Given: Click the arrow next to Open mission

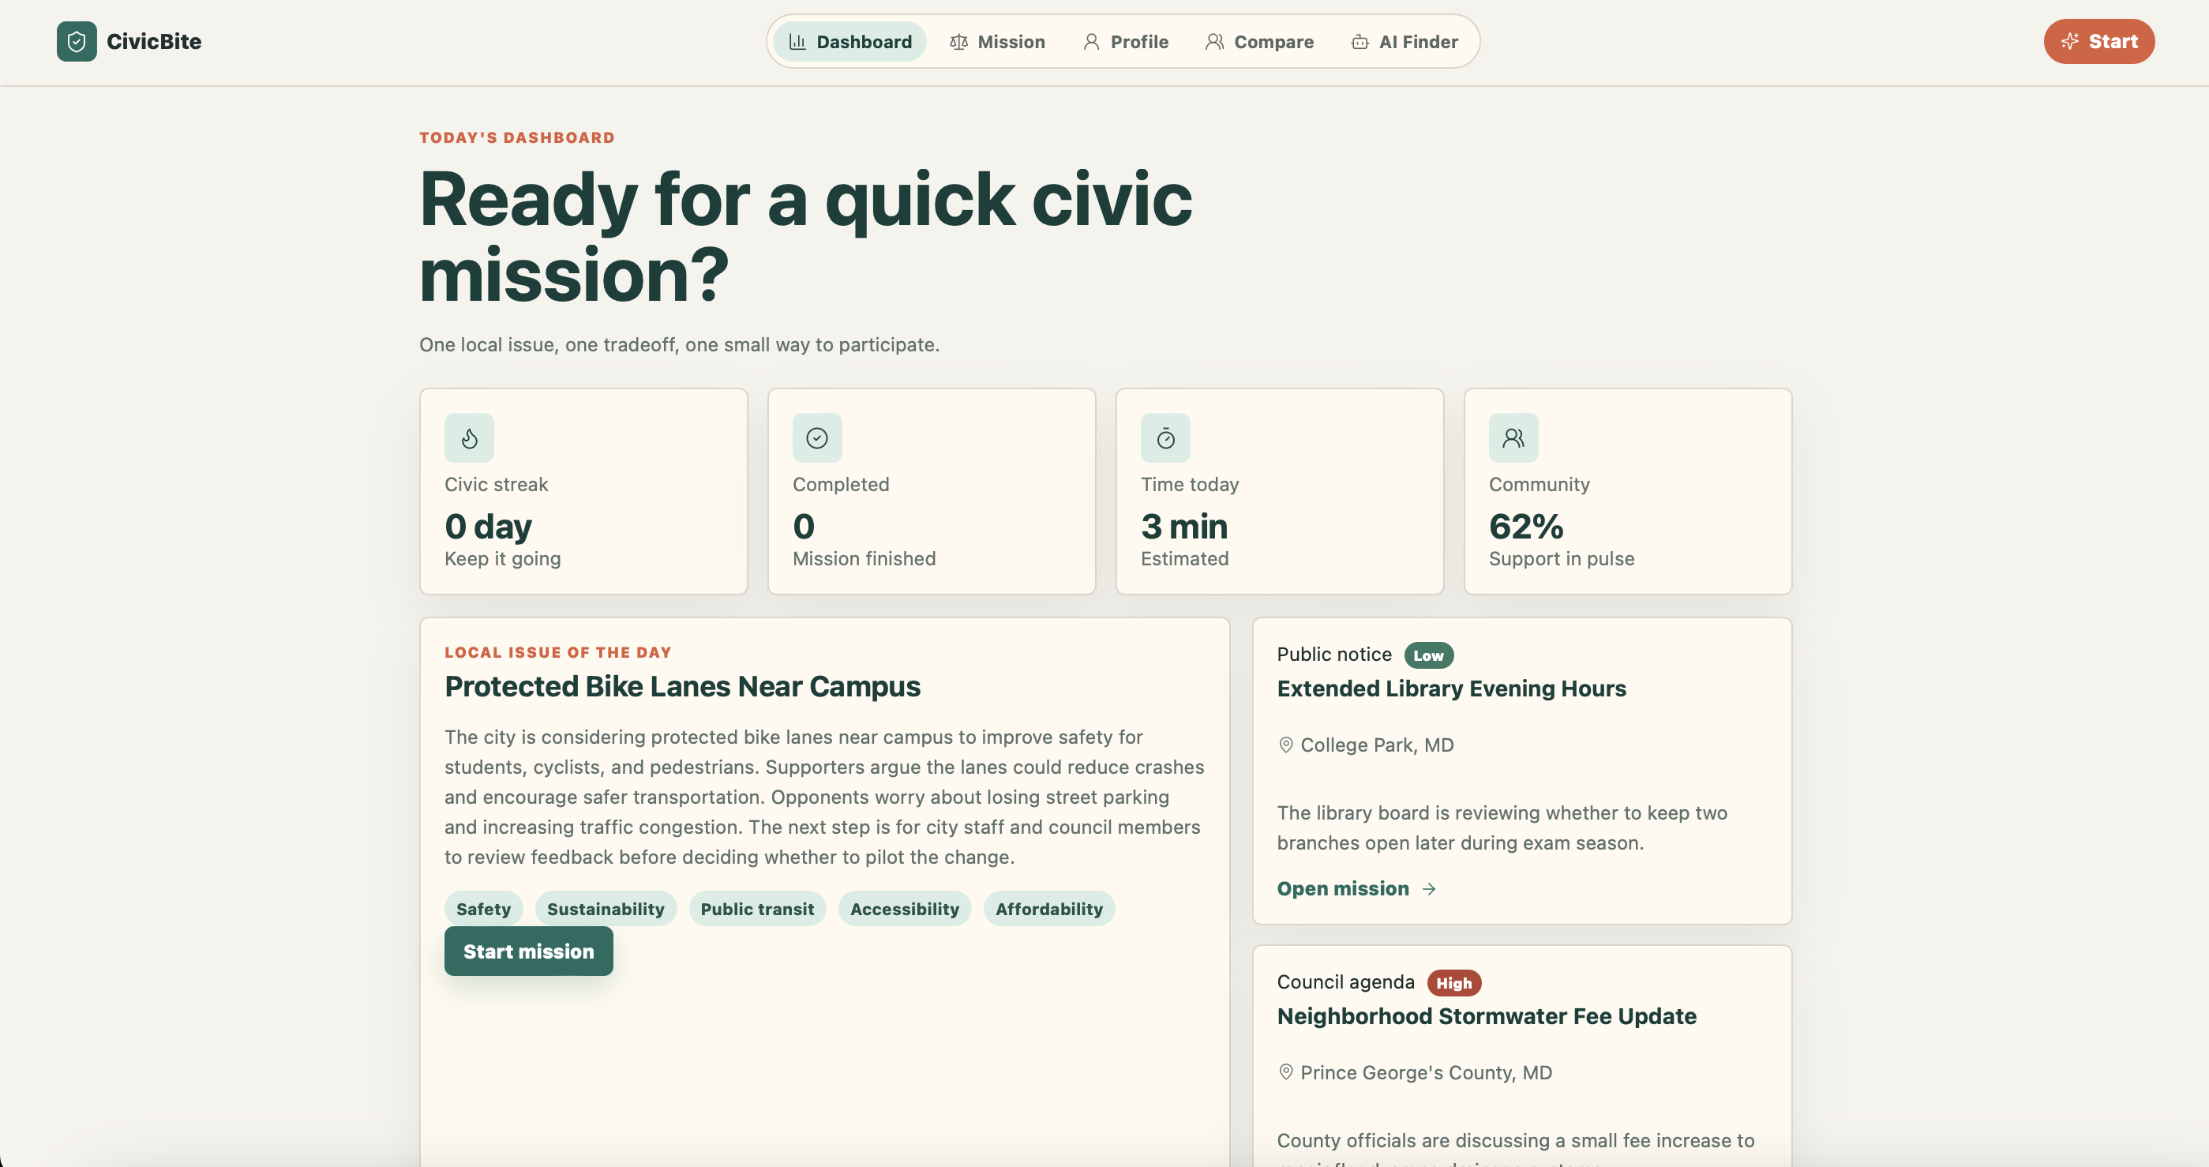Looking at the screenshot, I should 1429,889.
